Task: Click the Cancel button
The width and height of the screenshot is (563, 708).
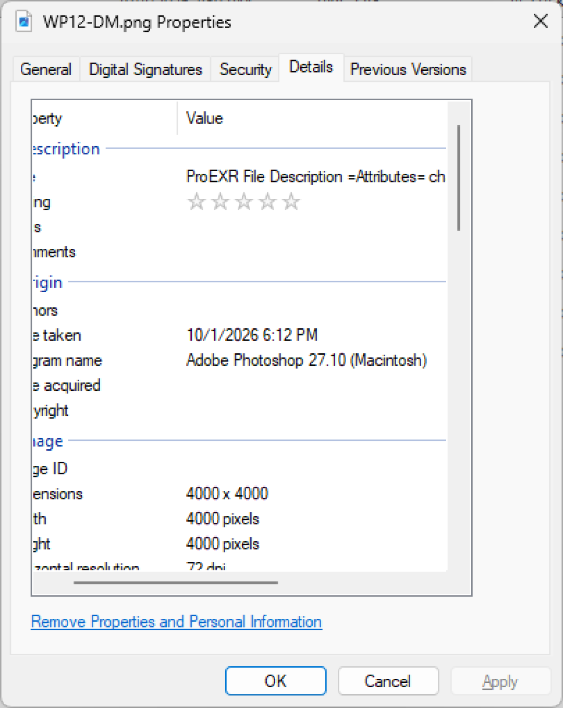Action: coord(388,681)
